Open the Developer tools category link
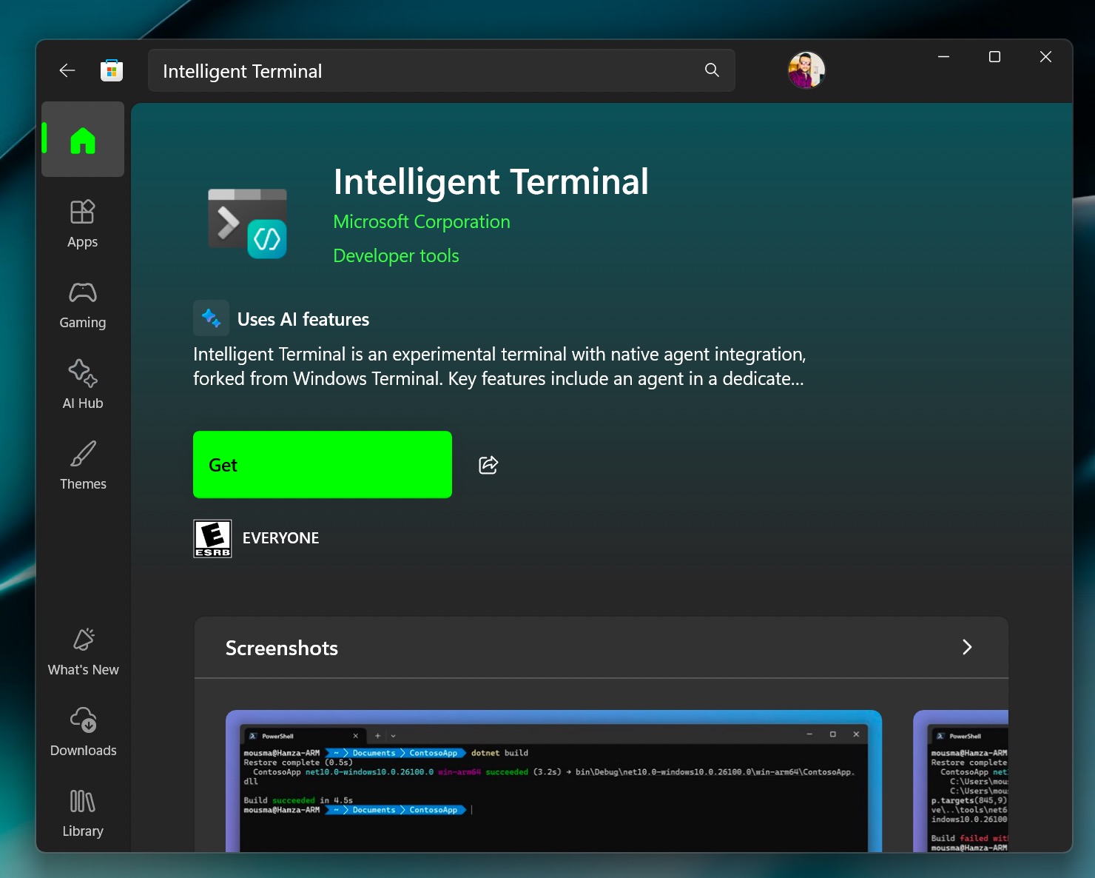This screenshot has height=878, width=1095. click(x=396, y=256)
